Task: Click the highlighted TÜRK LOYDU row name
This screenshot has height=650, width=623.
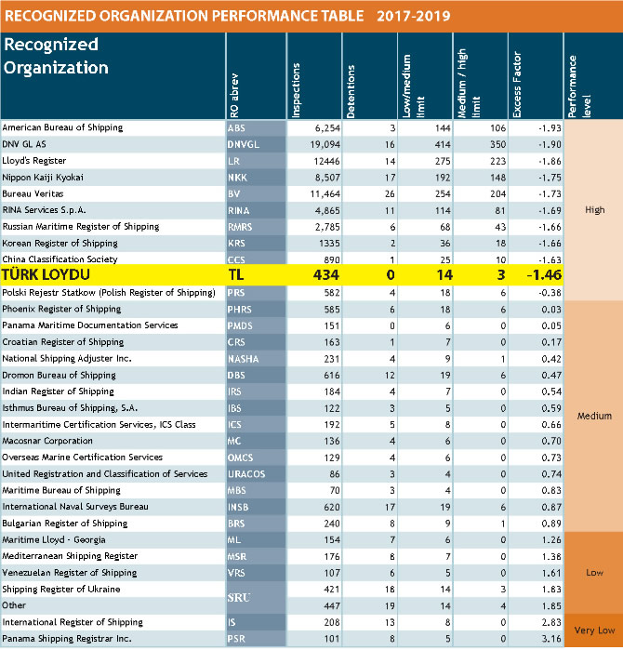Action: (48, 275)
